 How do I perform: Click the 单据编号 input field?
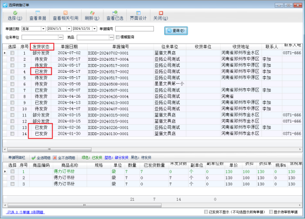(135, 29)
